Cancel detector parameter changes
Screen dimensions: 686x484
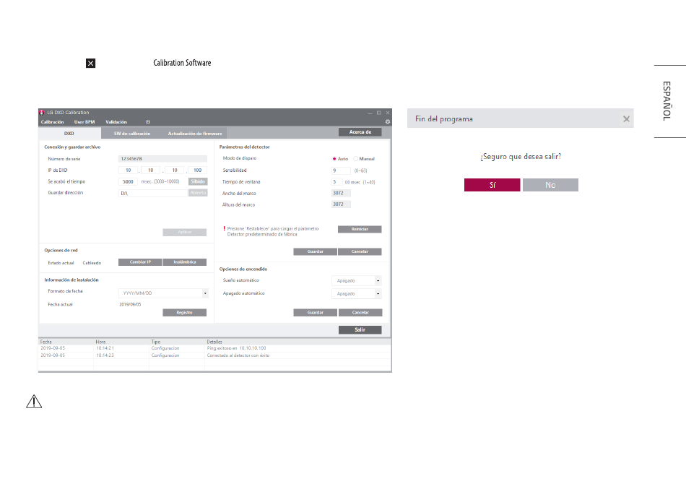pyautogui.click(x=360, y=251)
